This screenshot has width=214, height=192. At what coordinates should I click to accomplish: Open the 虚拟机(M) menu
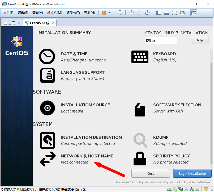coord(54,13)
